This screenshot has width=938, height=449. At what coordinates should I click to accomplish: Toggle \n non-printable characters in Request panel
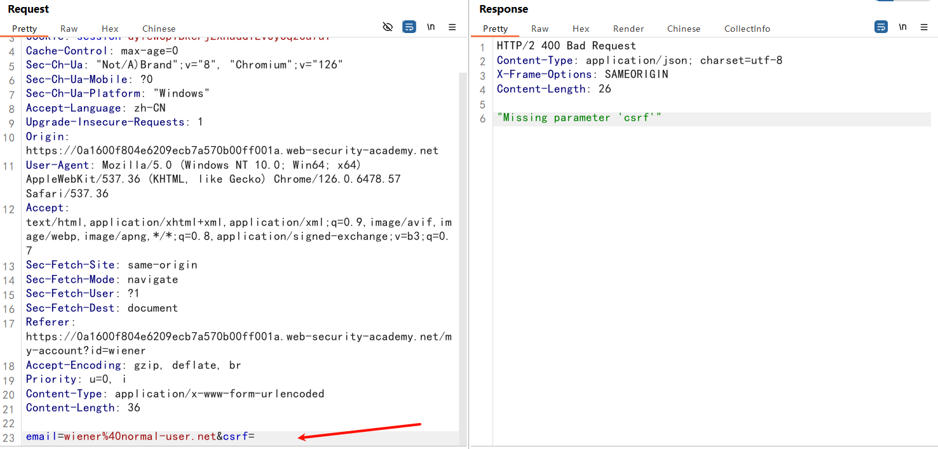coord(431,27)
